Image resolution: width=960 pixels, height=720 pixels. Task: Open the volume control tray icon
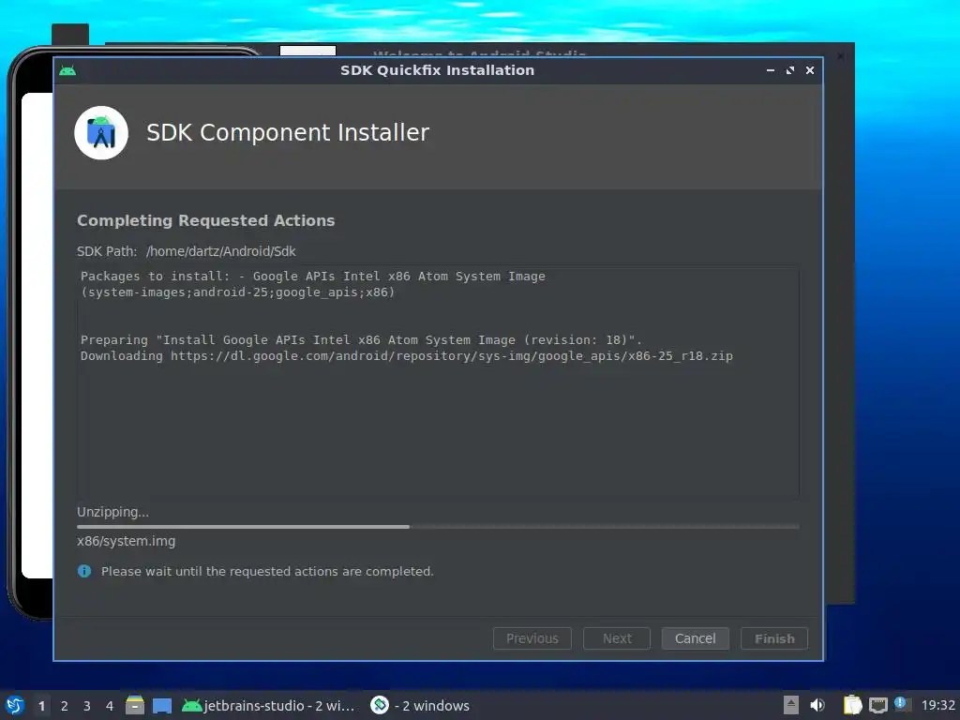pyautogui.click(x=817, y=705)
